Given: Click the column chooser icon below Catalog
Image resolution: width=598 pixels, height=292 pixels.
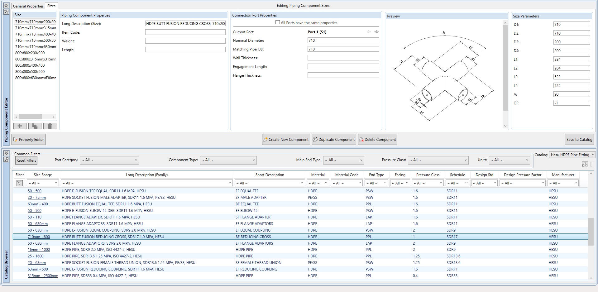Looking at the screenshot, I should (x=585, y=164).
